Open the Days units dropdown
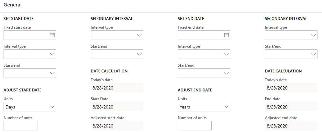 [30, 107]
